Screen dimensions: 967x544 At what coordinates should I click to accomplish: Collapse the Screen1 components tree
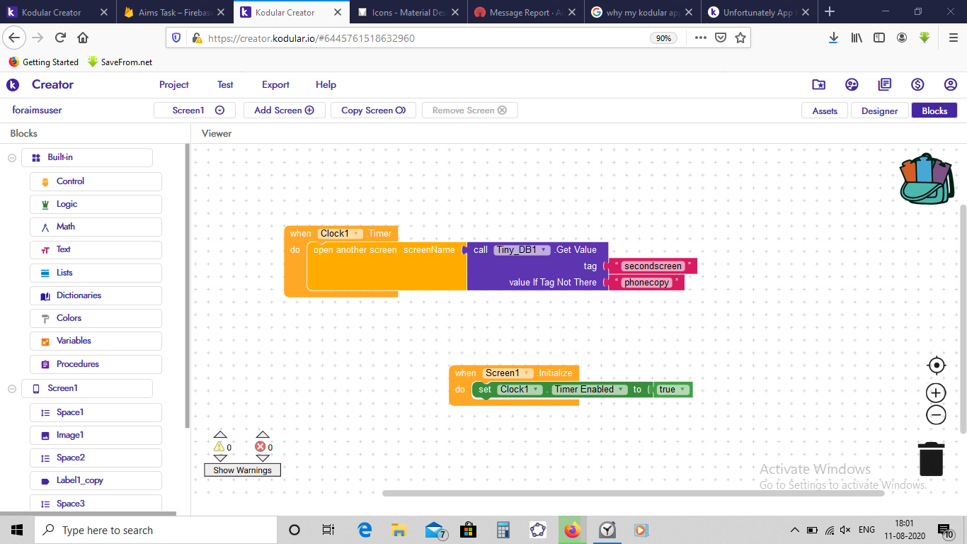[x=12, y=389]
